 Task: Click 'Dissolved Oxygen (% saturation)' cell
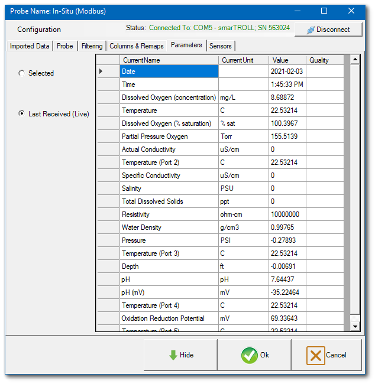pyautogui.click(x=169, y=123)
